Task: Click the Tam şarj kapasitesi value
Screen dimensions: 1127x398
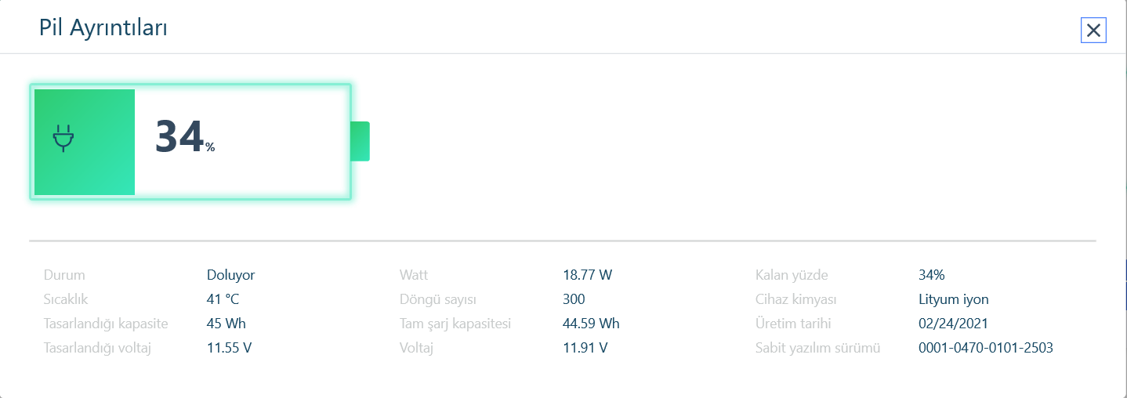Action: point(591,324)
